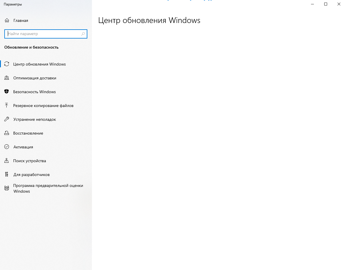Click the developer tools icon
This screenshot has height=270, width=345.
[x=7, y=175]
